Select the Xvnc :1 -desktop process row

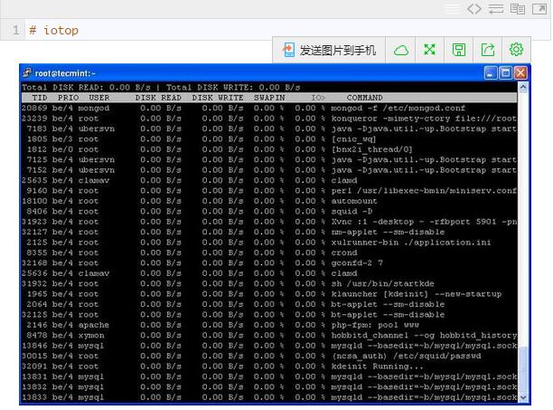click(x=269, y=222)
